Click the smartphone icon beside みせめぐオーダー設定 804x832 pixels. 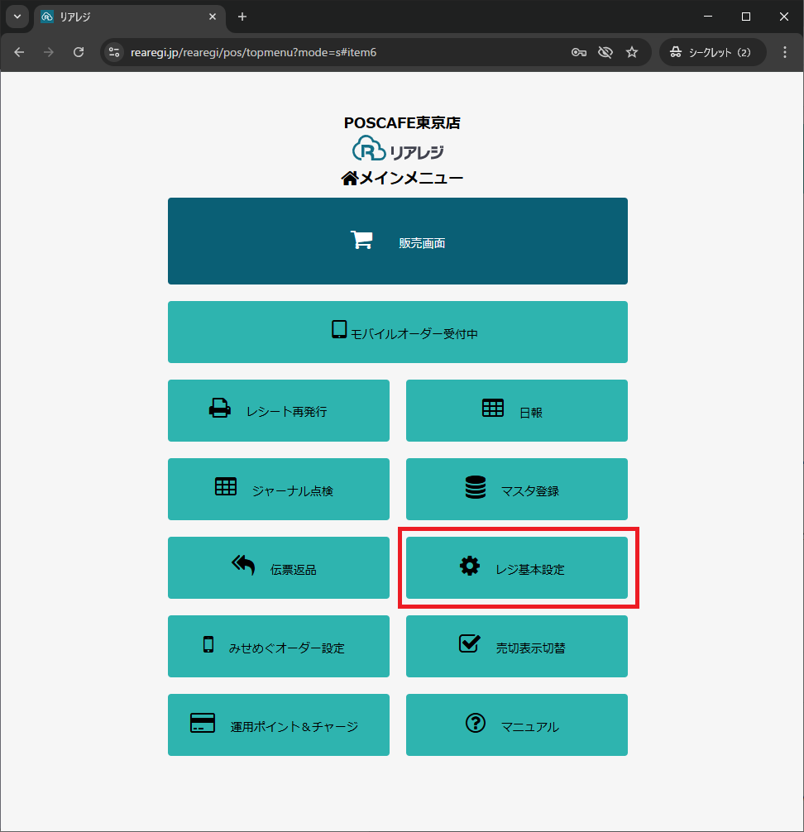[x=208, y=644]
